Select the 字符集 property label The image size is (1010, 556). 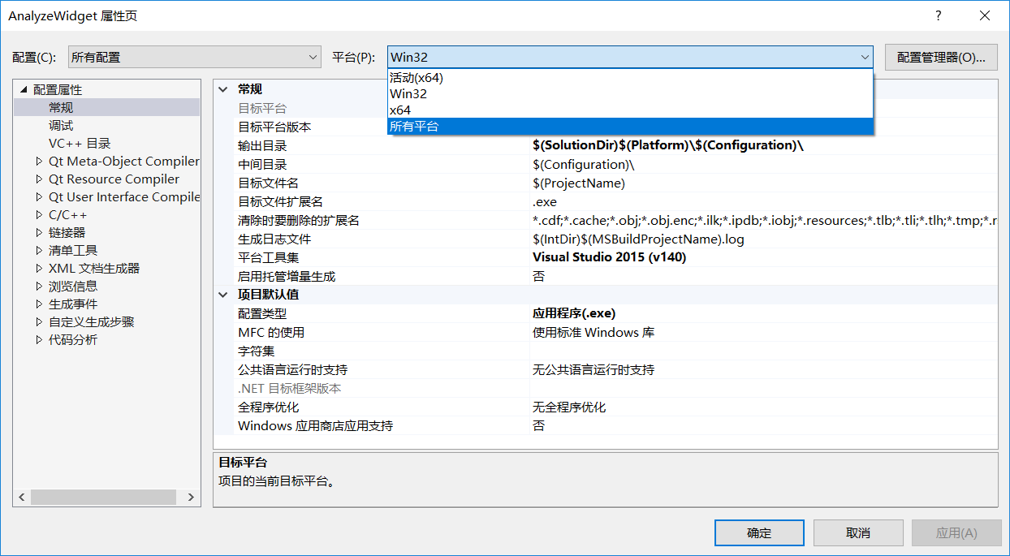[x=256, y=351]
